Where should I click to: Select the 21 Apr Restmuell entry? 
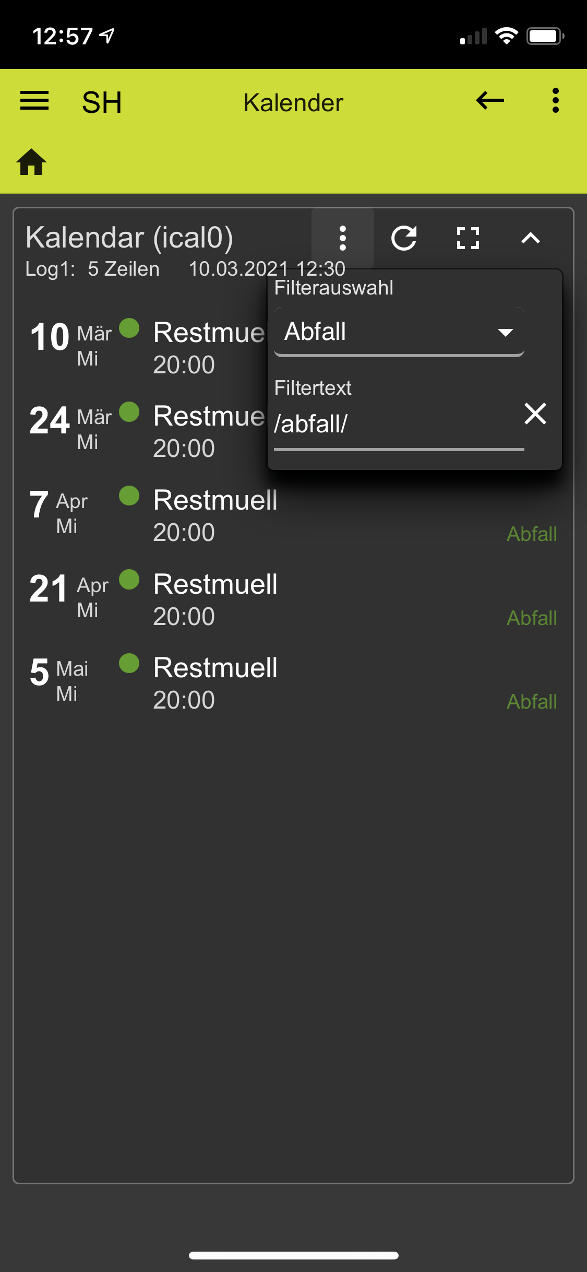293,600
